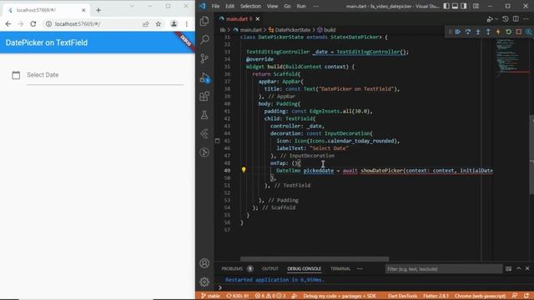Click Dart DevTools in status bar
Viewport: 534px width, 300px height.
tap(402, 296)
